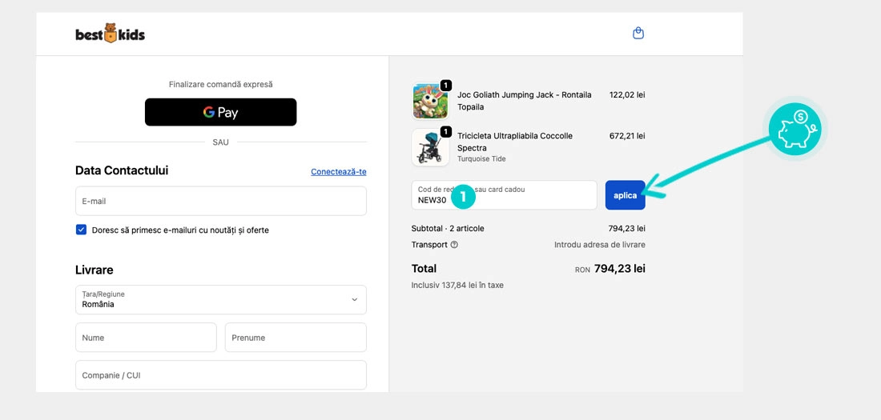The height and width of the screenshot is (420, 881).
Task: Click the quantity badge on Jumping Jack game
Action: 446,86
